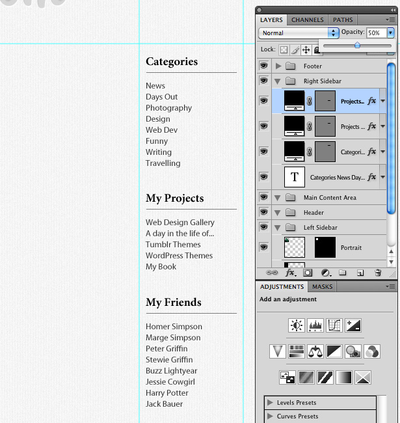
Task: Select the text layer T thumbnail
Action: pyautogui.click(x=295, y=177)
